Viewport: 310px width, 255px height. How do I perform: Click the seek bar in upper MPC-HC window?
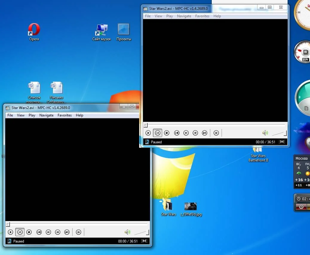pos(215,125)
